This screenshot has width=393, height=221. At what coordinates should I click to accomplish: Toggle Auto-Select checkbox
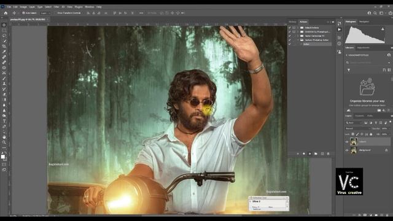23,13
